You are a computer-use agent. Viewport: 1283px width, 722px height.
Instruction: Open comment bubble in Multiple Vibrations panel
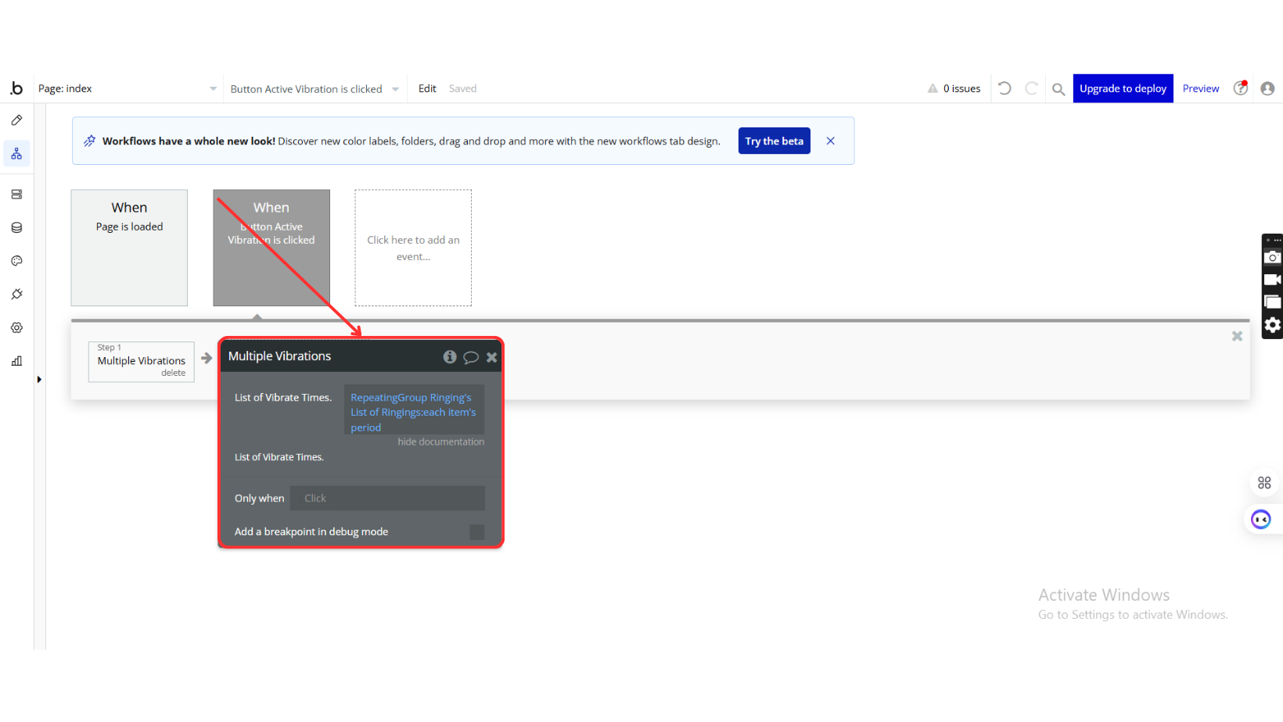tap(470, 357)
